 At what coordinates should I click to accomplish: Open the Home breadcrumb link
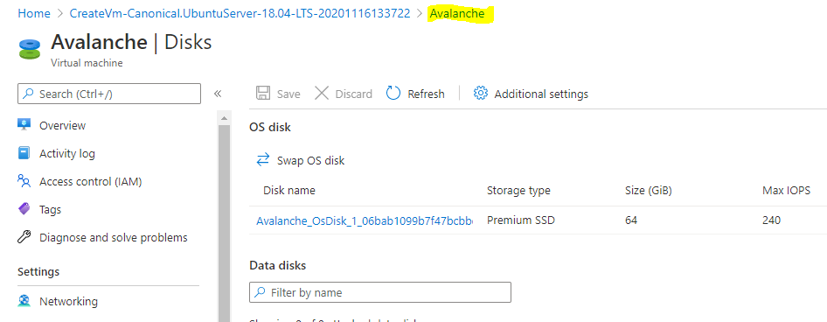click(34, 14)
